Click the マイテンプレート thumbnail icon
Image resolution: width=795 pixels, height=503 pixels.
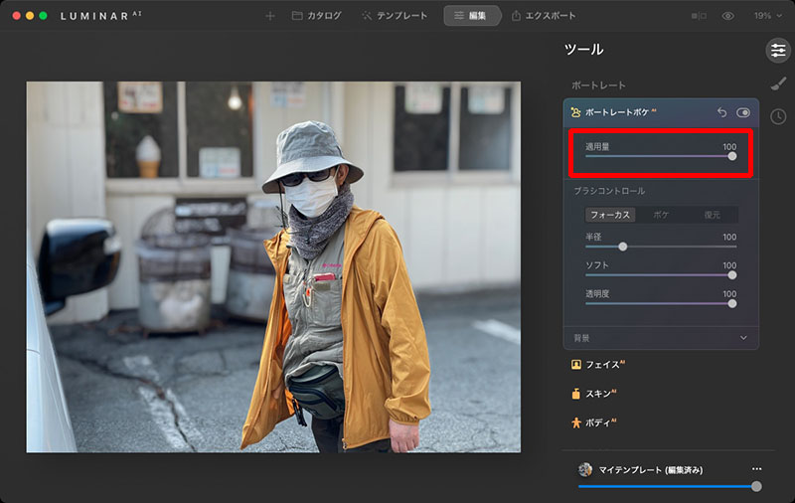tap(585, 469)
